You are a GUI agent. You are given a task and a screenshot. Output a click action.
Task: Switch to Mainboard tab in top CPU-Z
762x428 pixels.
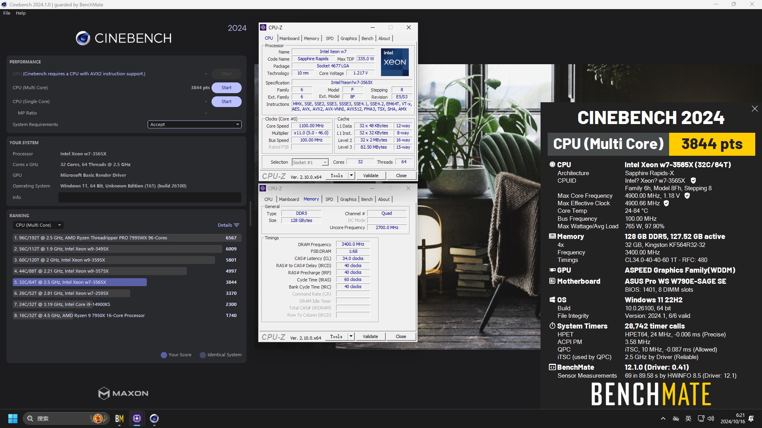(x=289, y=38)
